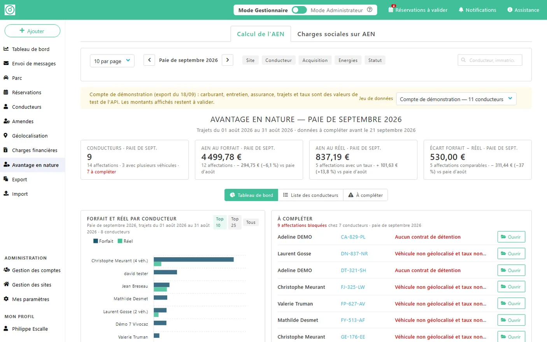Click the Import upload icon in sidebar
The height and width of the screenshot is (342, 547).
[x=6, y=193]
